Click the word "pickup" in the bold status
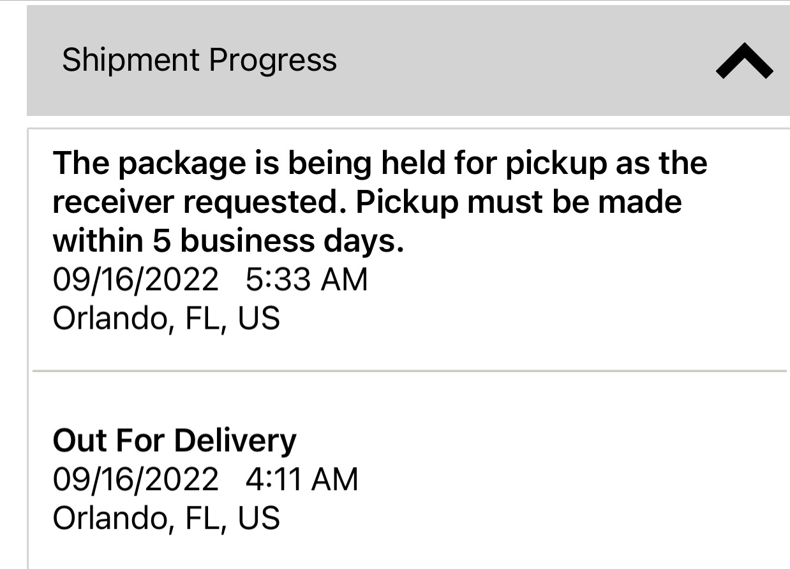Image resolution: width=790 pixels, height=569 pixels. pos(555,163)
